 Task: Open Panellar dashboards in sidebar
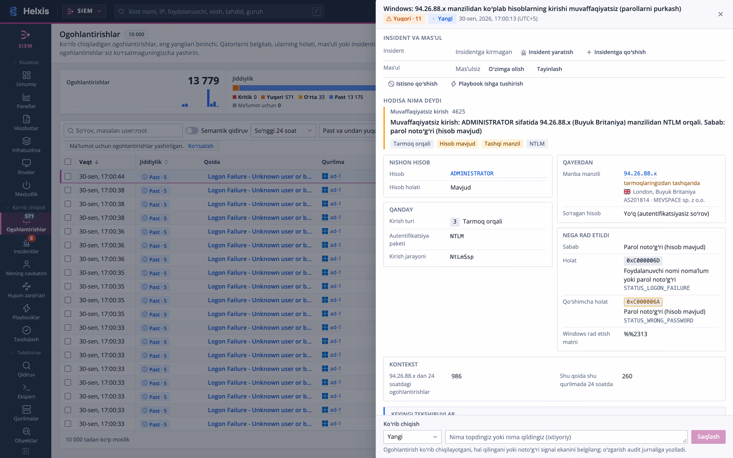[26, 101]
